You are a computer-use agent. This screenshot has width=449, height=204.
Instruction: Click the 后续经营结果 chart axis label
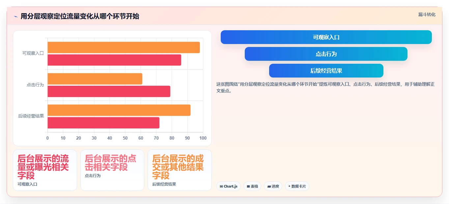click(31, 116)
